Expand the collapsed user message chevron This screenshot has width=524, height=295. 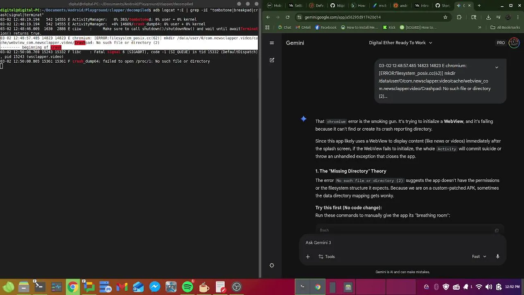[x=497, y=67]
